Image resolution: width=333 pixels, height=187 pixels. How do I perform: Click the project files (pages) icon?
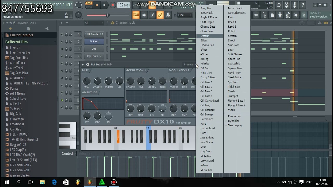point(272,15)
